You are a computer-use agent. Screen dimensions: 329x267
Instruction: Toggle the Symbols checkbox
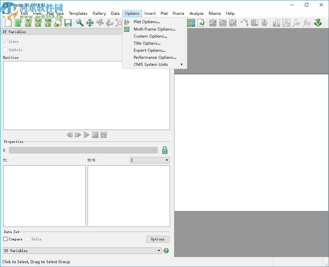pos(5,50)
